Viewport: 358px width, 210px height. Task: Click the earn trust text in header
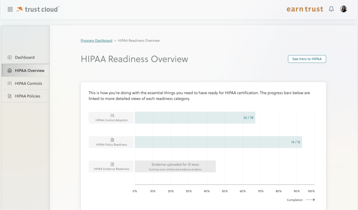pyautogui.click(x=305, y=9)
